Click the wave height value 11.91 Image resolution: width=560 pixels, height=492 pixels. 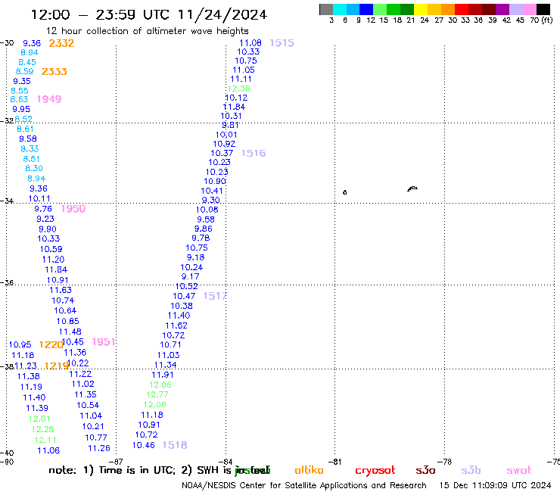pyautogui.click(x=163, y=375)
